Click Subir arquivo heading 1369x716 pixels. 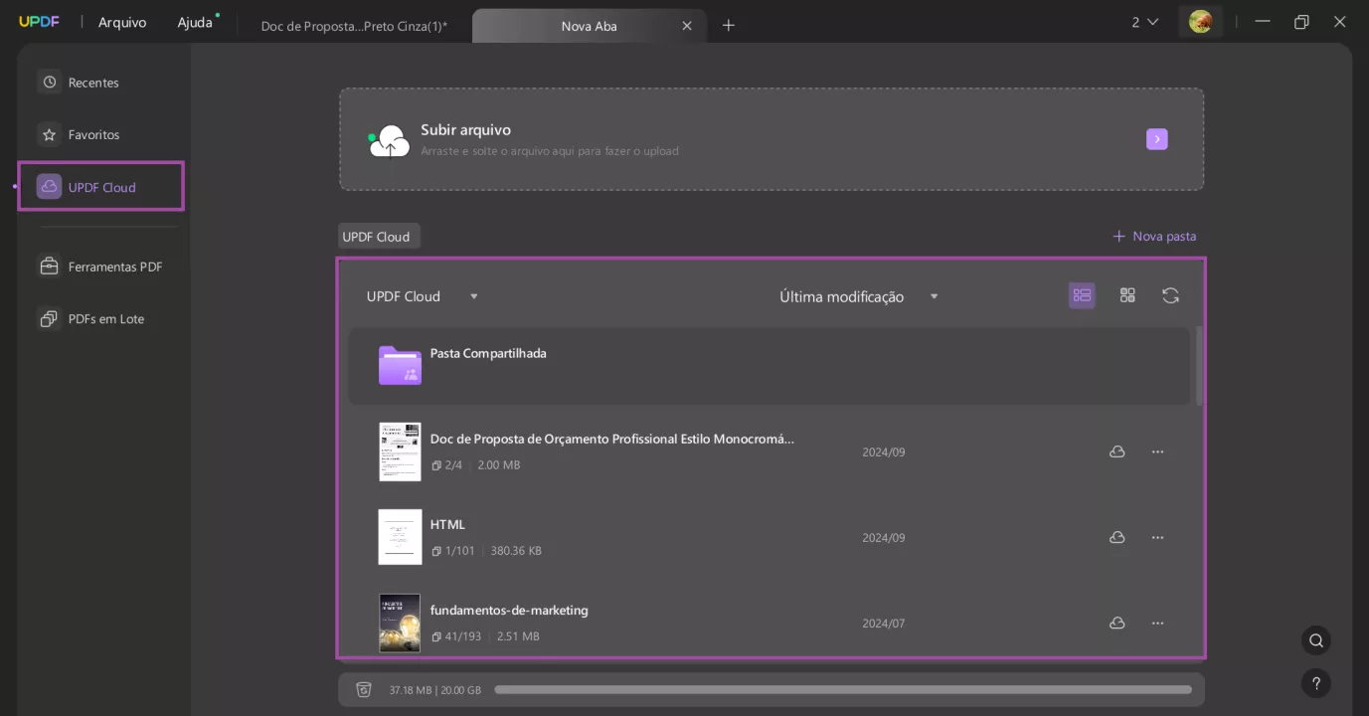point(465,130)
